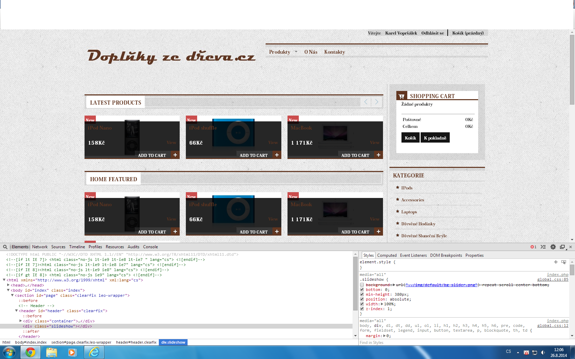The image size is (575, 359).
Task: Open the Produkty dropdown arrow
Action: [296, 52]
